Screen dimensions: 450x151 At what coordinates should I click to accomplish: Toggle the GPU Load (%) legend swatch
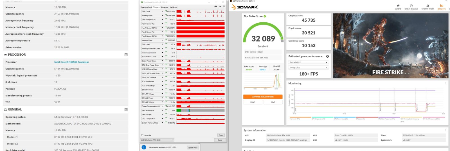pyautogui.click(x=367, y=117)
